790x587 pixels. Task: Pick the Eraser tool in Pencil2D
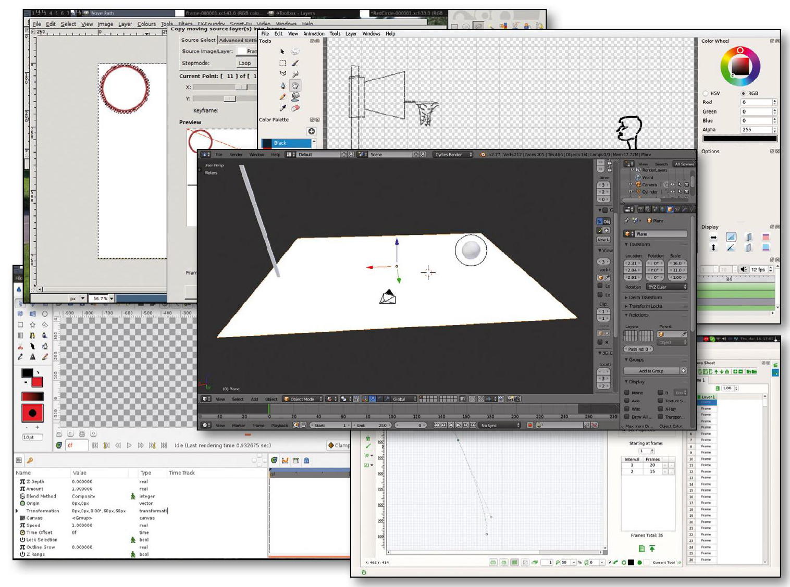[295, 108]
